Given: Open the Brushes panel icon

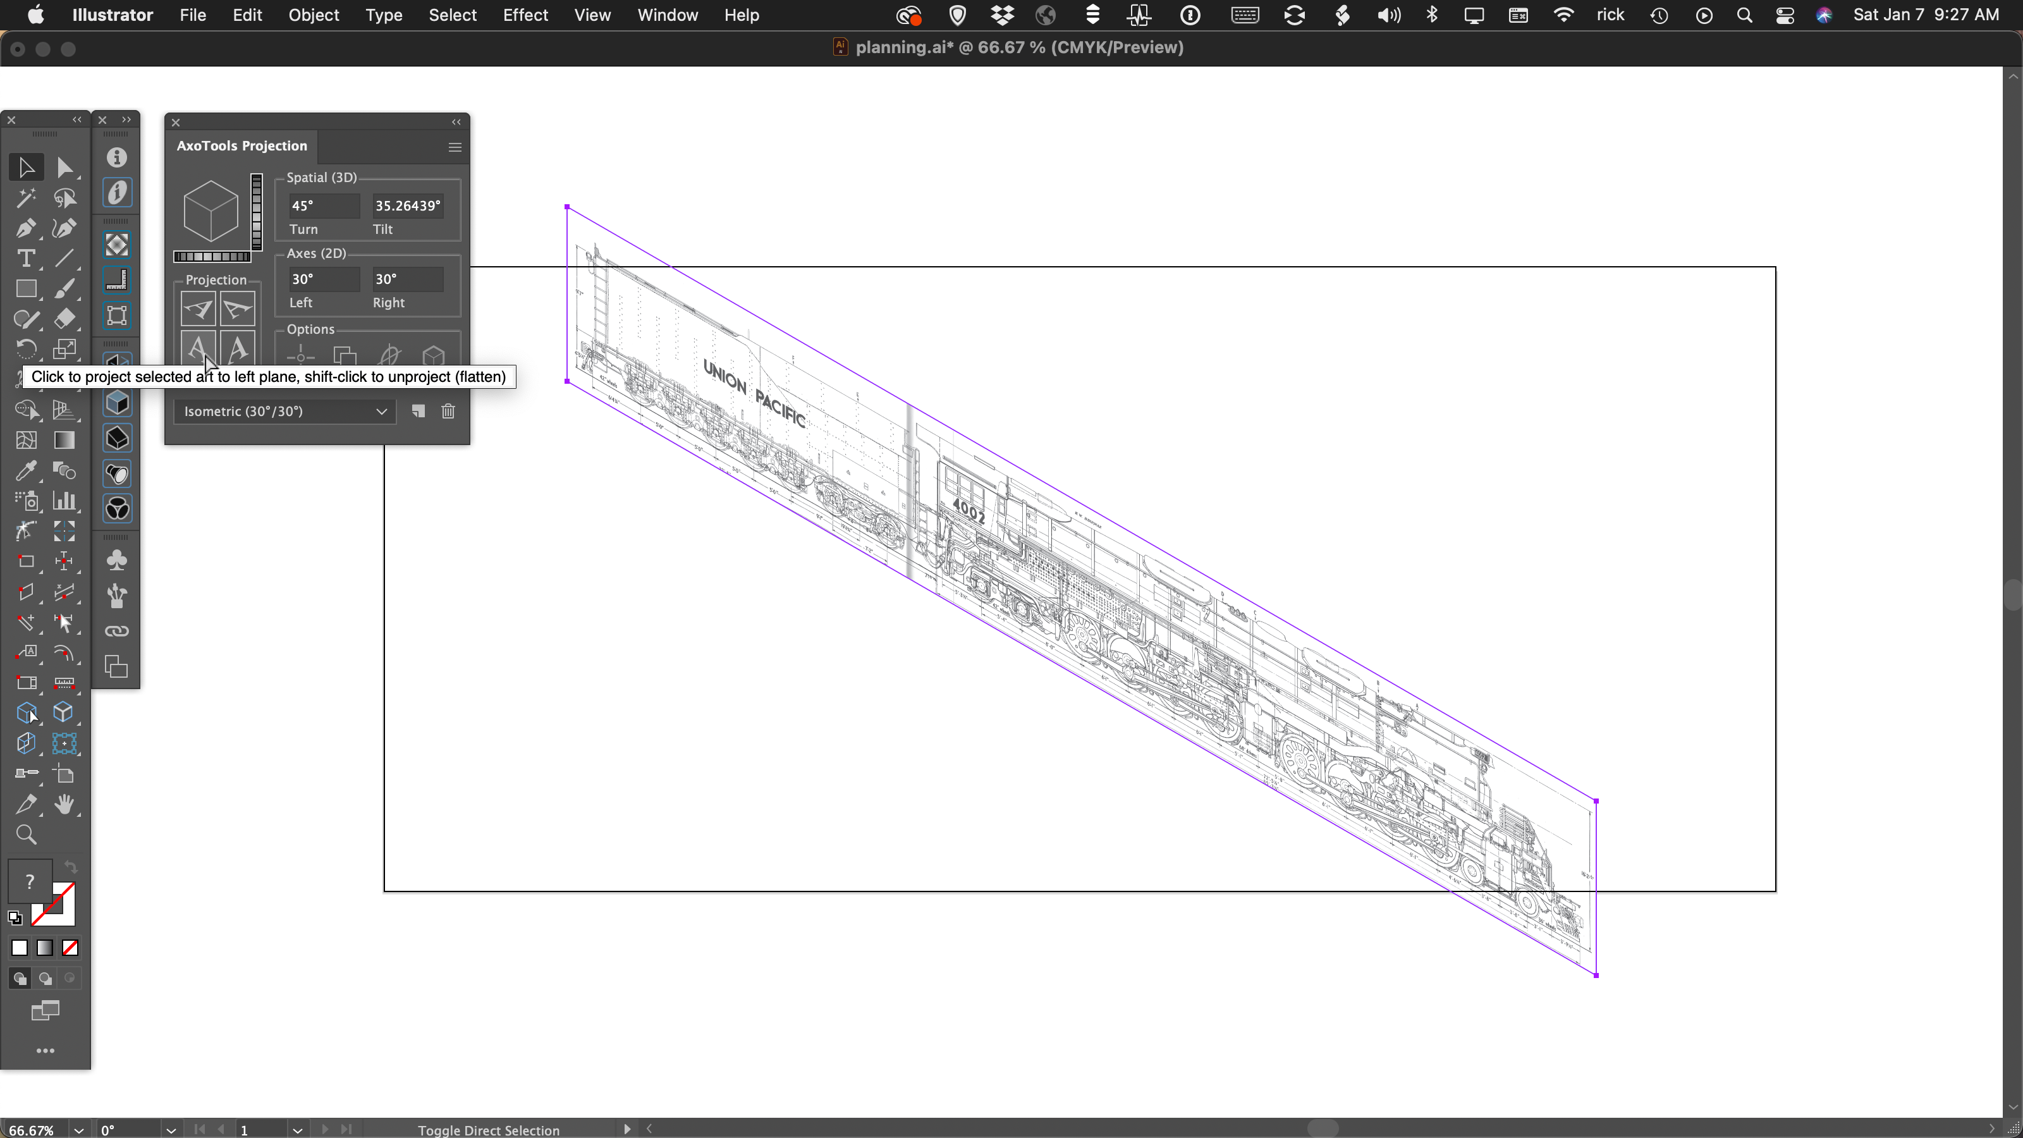Looking at the screenshot, I should (x=117, y=596).
